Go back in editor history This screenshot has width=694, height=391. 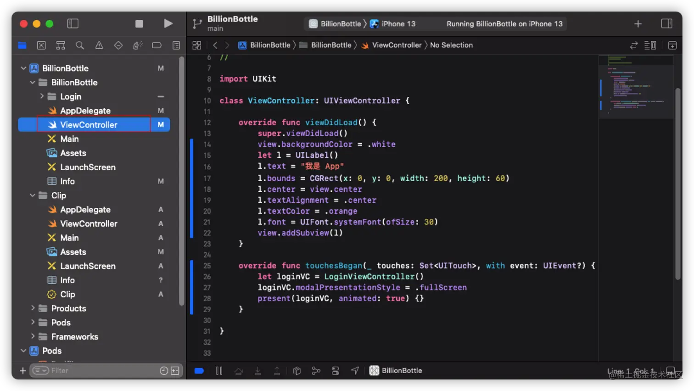click(215, 45)
